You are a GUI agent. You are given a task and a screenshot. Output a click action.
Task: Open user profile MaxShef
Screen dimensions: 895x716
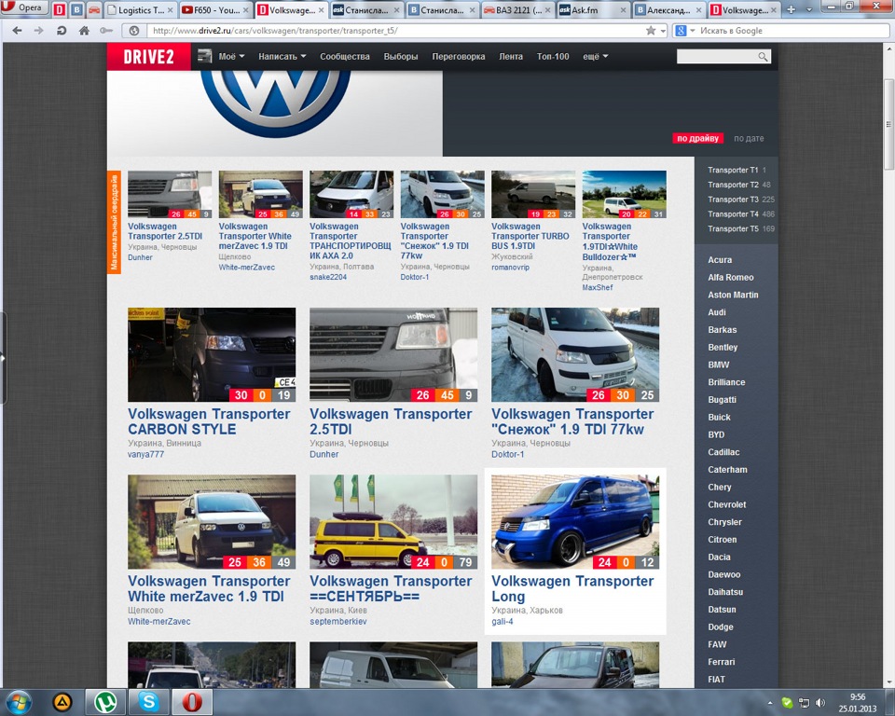597,287
